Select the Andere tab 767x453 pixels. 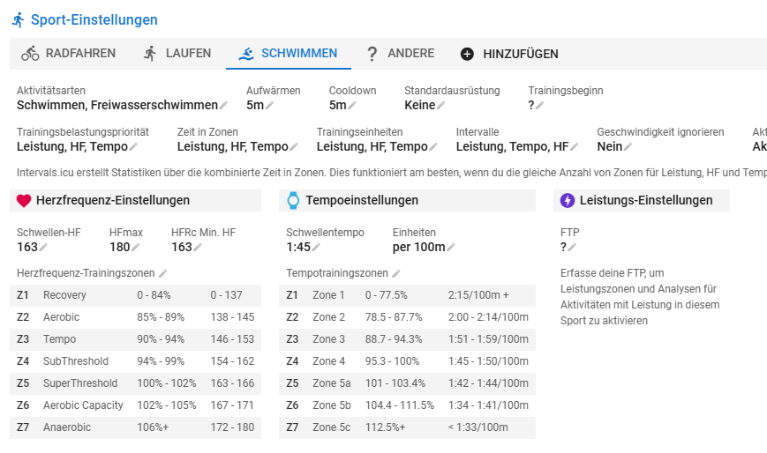(x=400, y=54)
